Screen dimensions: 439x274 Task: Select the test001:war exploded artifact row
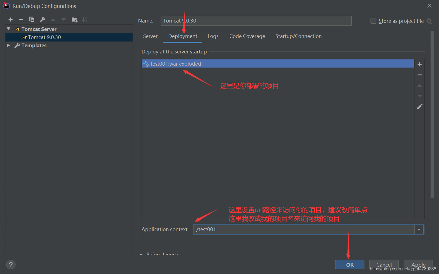click(x=278, y=64)
